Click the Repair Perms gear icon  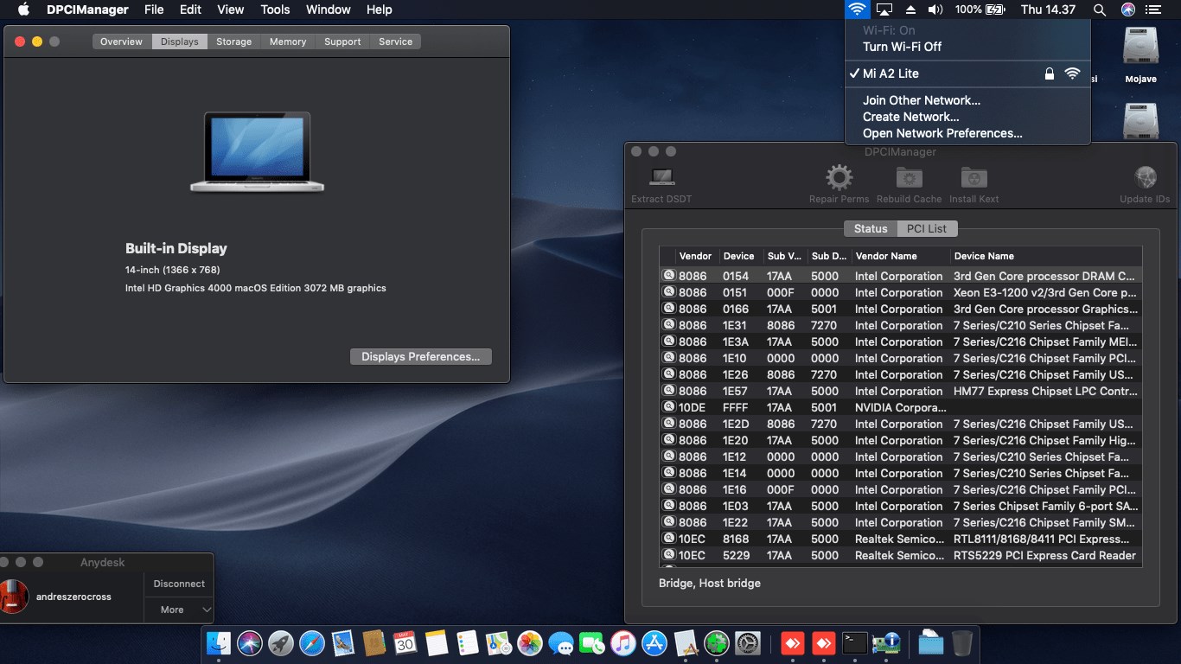click(839, 178)
